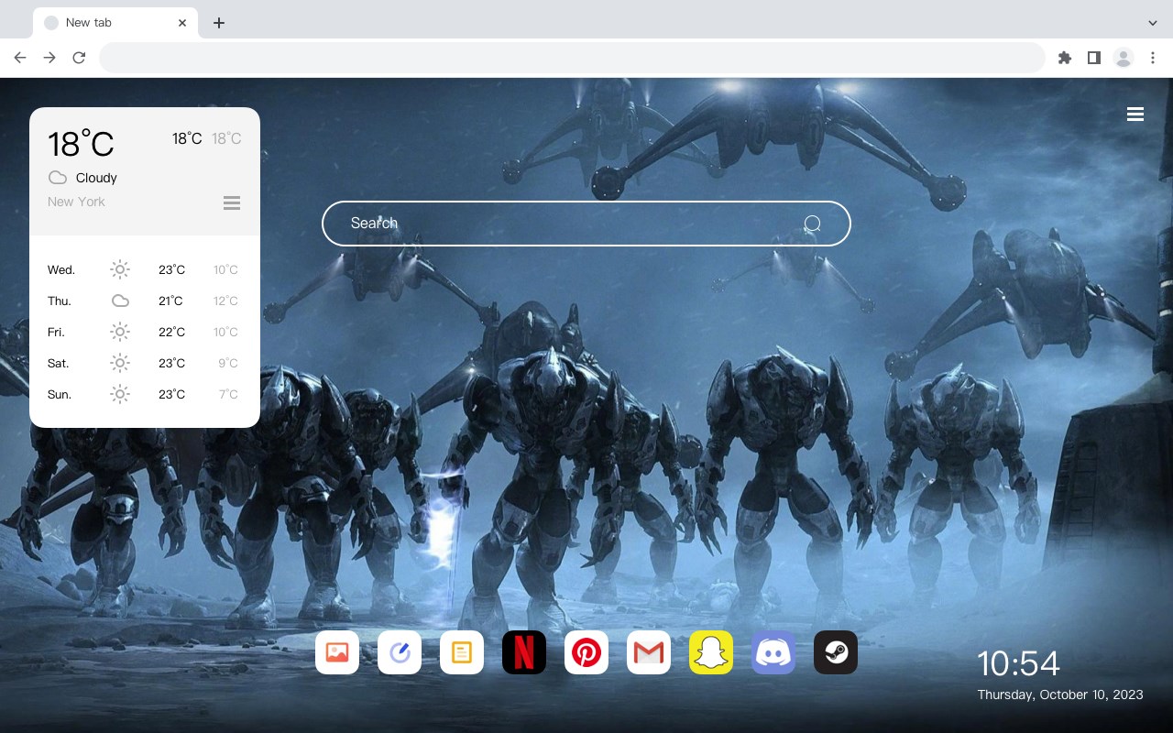Open the Snapchat shortcut
Viewport: 1173px width, 733px height.
(711, 652)
